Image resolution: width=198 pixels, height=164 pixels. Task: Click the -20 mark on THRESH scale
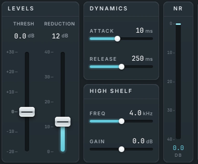(12, 152)
